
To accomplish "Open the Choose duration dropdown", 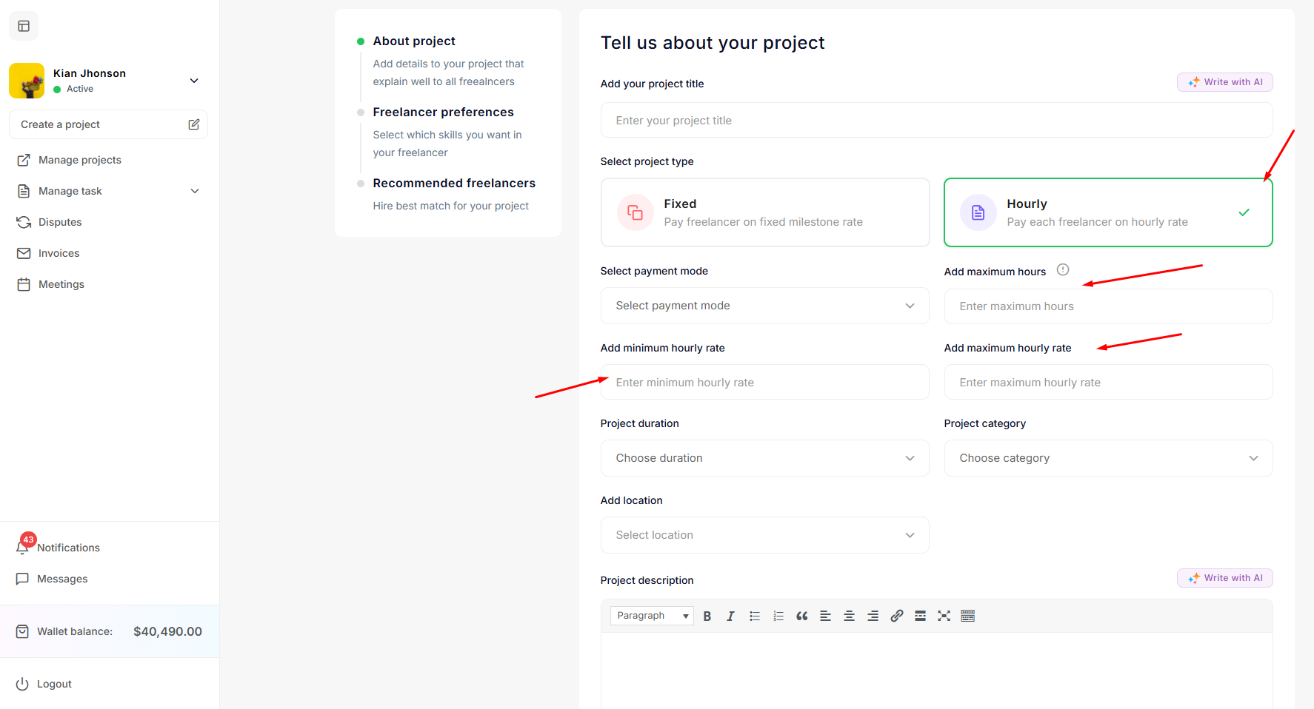I will pyautogui.click(x=764, y=458).
